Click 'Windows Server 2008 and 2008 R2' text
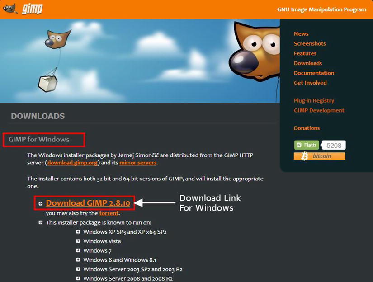Viewport: 373px width, 282px height. pyautogui.click(x=128, y=278)
